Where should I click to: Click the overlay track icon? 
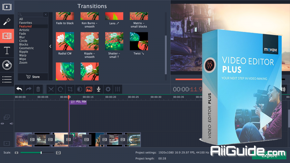coord(7,117)
